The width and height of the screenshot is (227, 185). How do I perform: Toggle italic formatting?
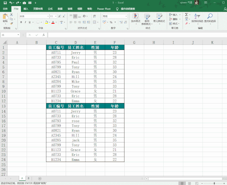tap(25, 22)
